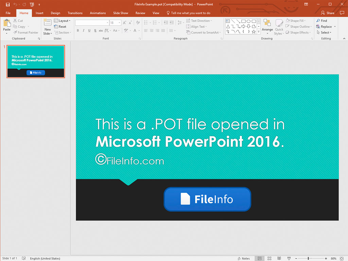Click the Paste clipboard icon

(7, 23)
